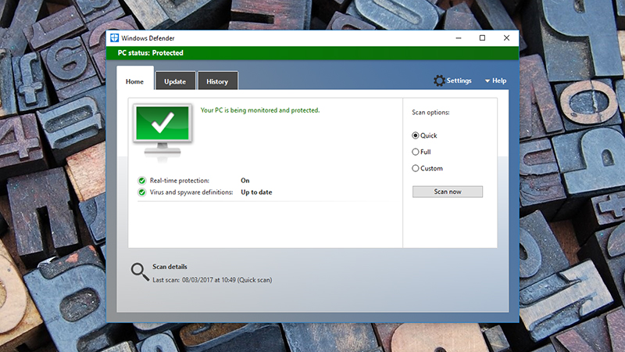Click the Virus and spyware definitions check icon
Screen dimensions: 625x352
tap(142, 192)
